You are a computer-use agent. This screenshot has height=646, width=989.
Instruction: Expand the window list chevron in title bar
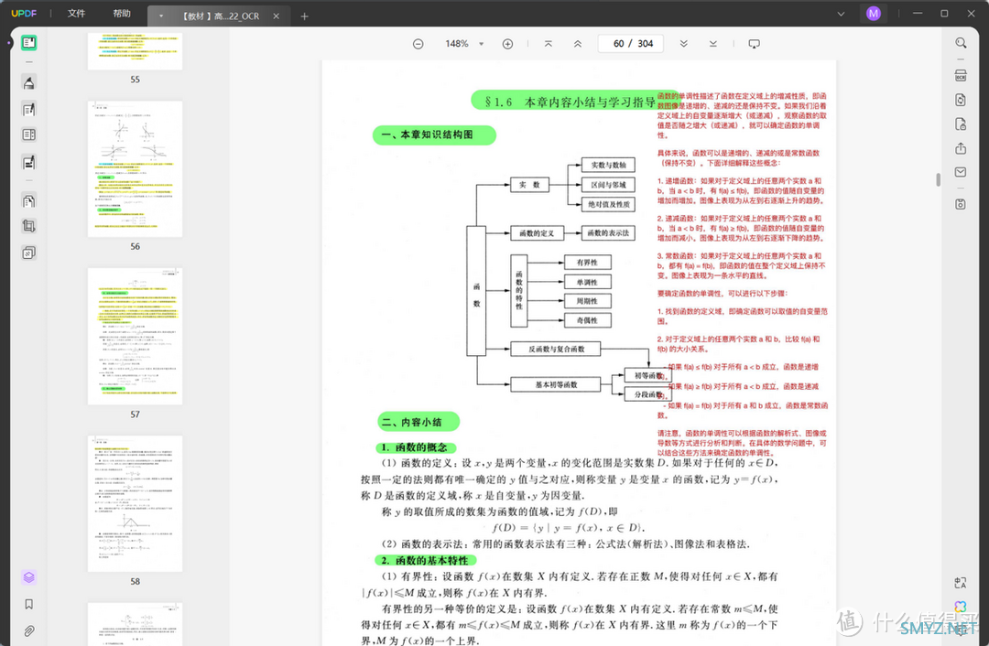(x=841, y=13)
